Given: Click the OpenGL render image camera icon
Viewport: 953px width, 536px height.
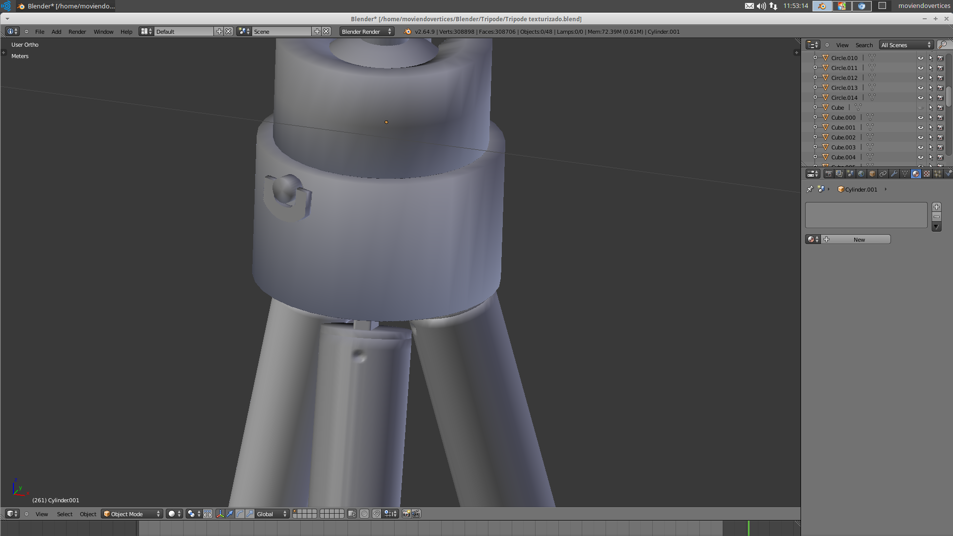Looking at the screenshot, I should [x=406, y=514].
